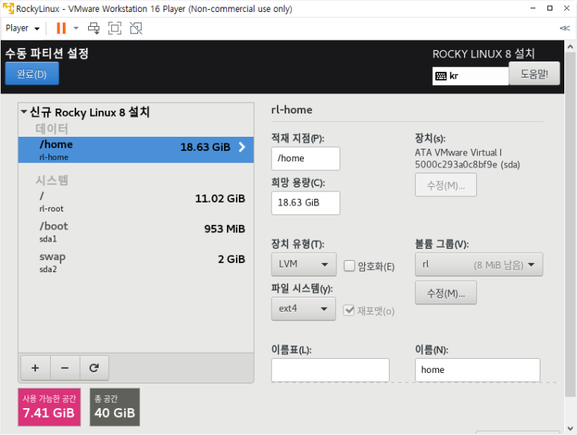
Task: Focus the 이름표(L) label input field
Action: coord(330,370)
